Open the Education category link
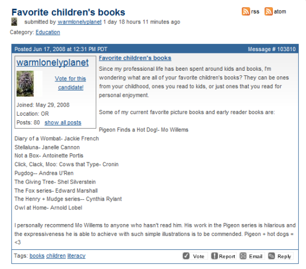 48,32
